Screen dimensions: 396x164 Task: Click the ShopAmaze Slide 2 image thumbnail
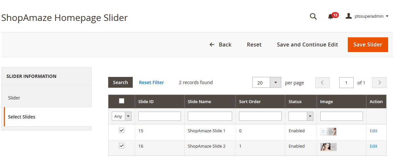click(328, 147)
